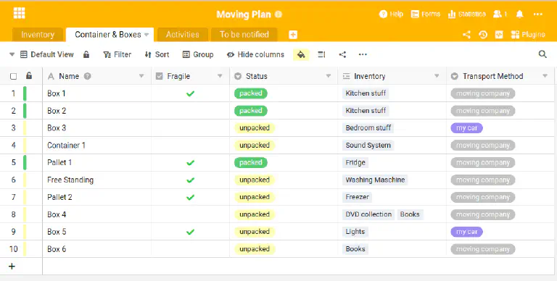The height and width of the screenshot is (281, 557).
Task: Open the row color formatting paint bucket
Action: (x=301, y=54)
